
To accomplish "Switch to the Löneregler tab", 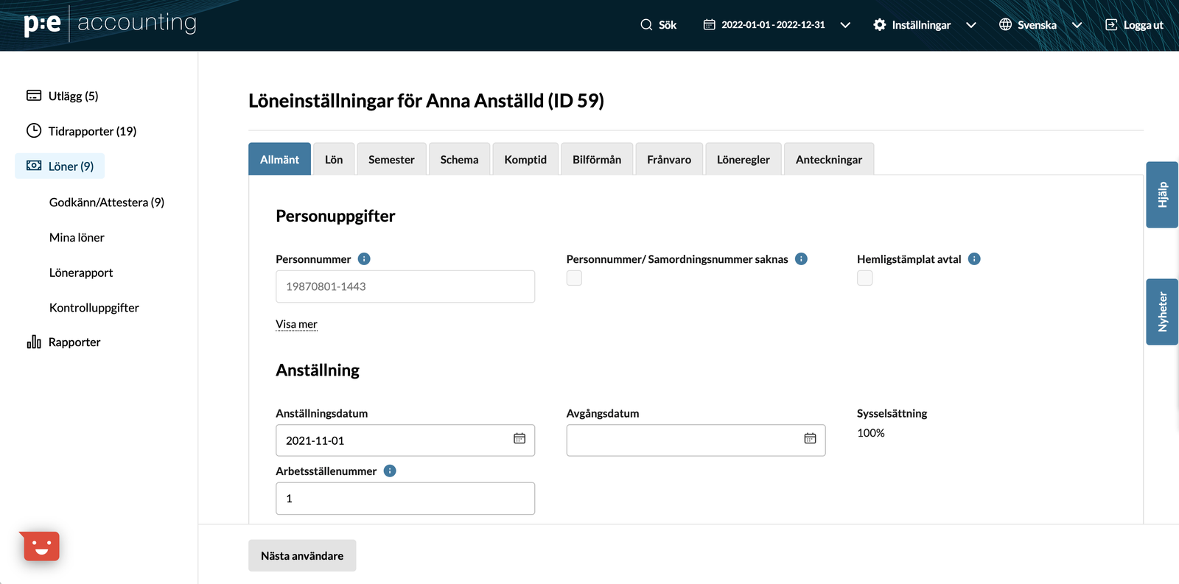I will pyautogui.click(x=744, y=159).
